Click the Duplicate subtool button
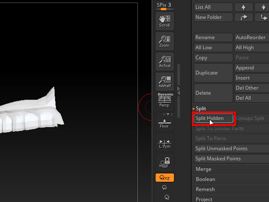Screen dimensions: 269x202 214,73
